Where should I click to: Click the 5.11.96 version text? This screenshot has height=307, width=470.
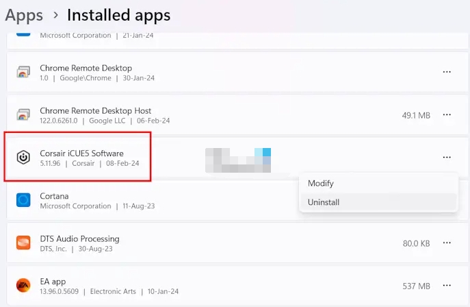pyautogui.click(x=50, y=163)
